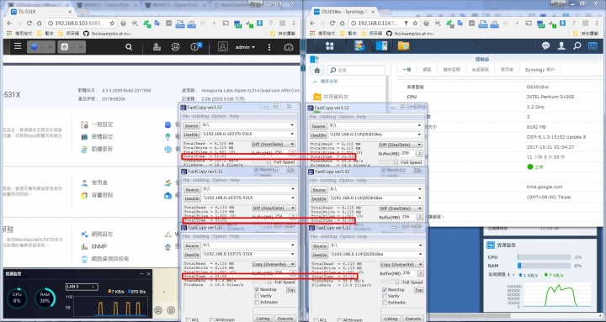Open the QNAP hamburger main menu
The width and height of the screenshot is (606, 322).
(18, 46)
